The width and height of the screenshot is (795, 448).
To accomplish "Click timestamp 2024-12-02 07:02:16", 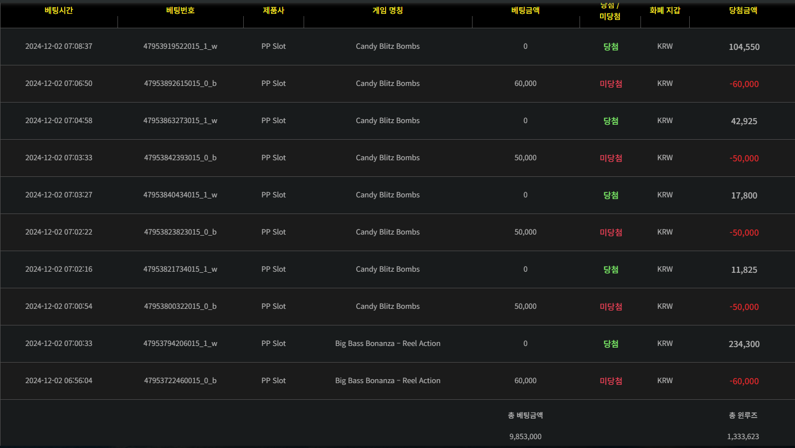I will click(59, 269).
